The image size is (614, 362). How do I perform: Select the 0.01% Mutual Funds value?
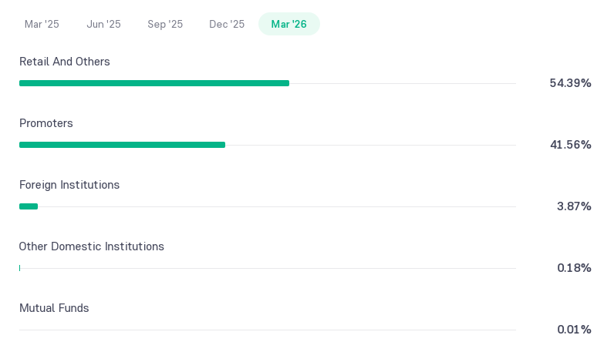click(x=574, y=330)
